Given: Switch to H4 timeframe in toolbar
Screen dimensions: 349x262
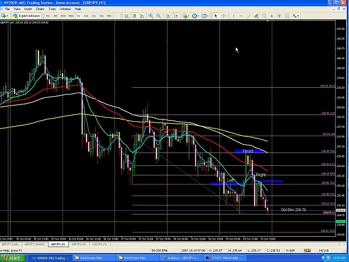Looking at the screenshot, I should (86, 16).
